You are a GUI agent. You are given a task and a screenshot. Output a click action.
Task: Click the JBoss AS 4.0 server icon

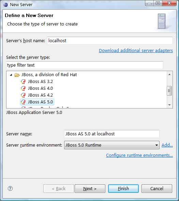23,88
